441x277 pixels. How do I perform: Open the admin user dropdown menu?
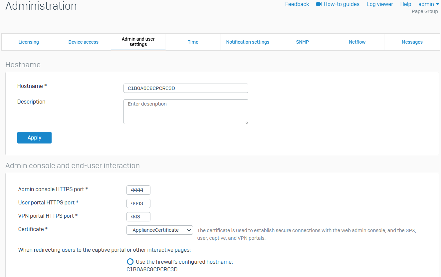click(x=428, y=4)
